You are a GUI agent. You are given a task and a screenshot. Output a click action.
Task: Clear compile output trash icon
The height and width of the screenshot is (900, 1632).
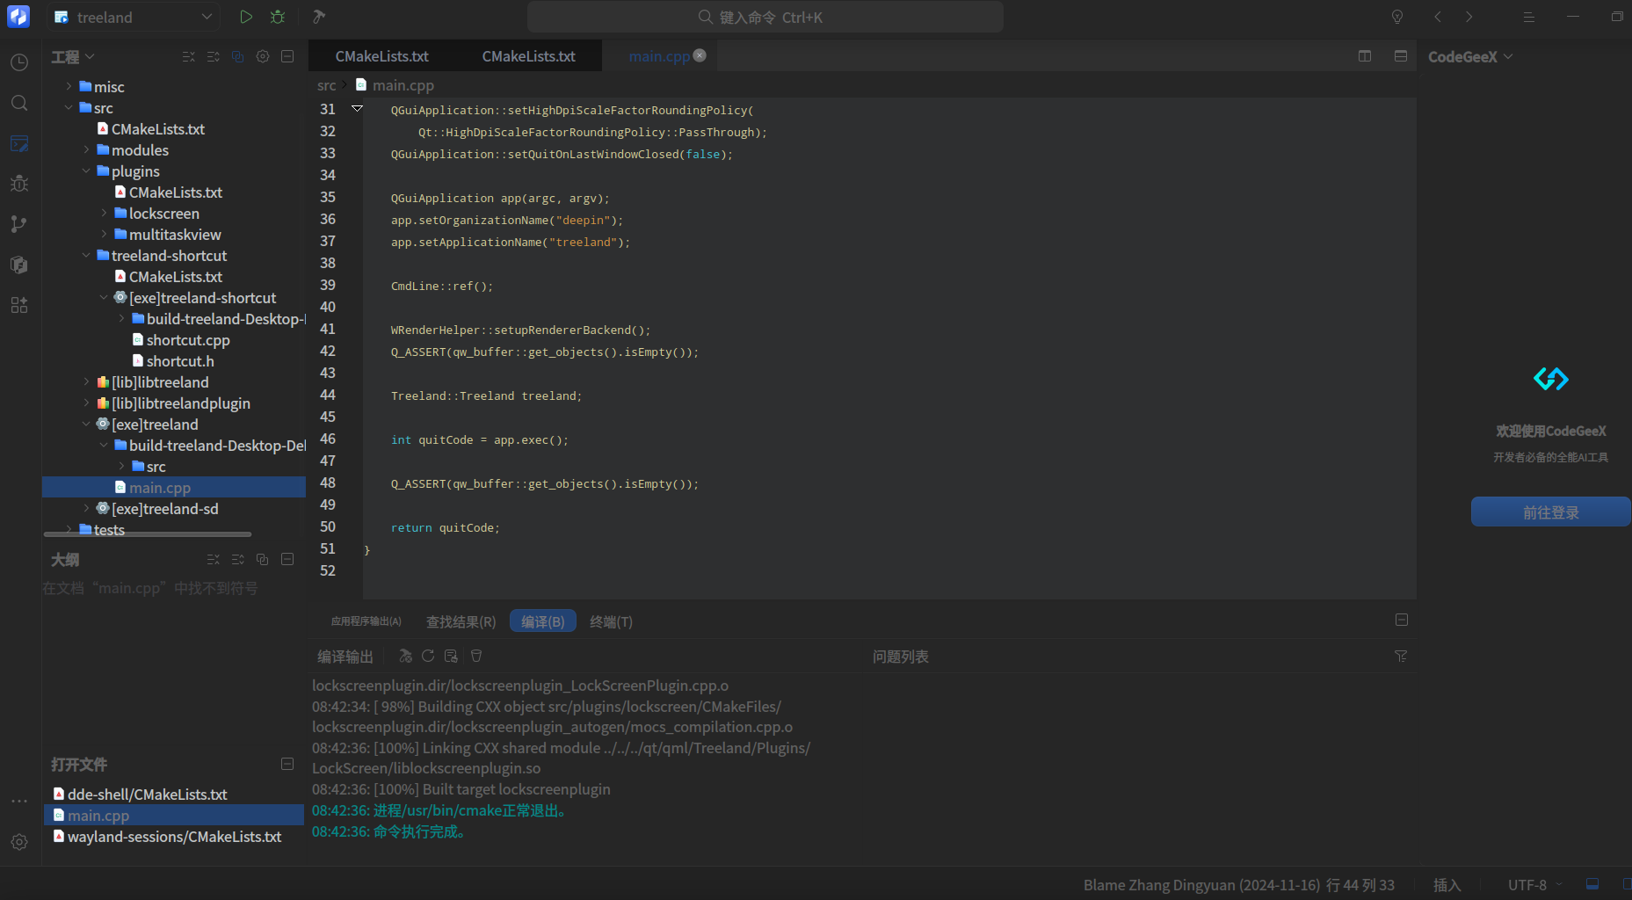click(x=476, y=656)
